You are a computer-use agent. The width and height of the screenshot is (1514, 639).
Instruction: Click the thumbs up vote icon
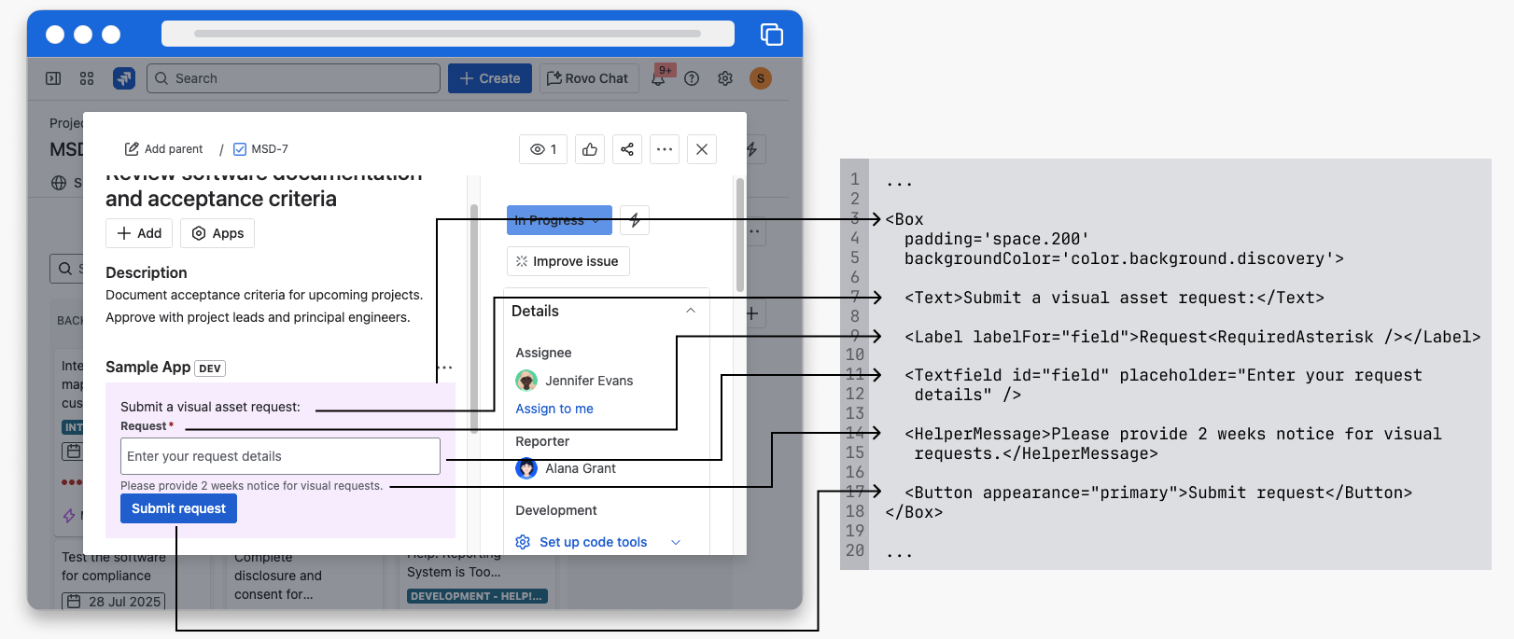coord(590,149)
